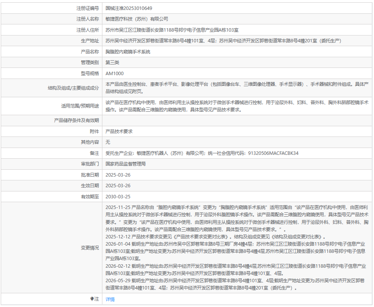
Task: Click the 注册证编号 label cell
Action: pyautogui.click(x=52, y=8)
